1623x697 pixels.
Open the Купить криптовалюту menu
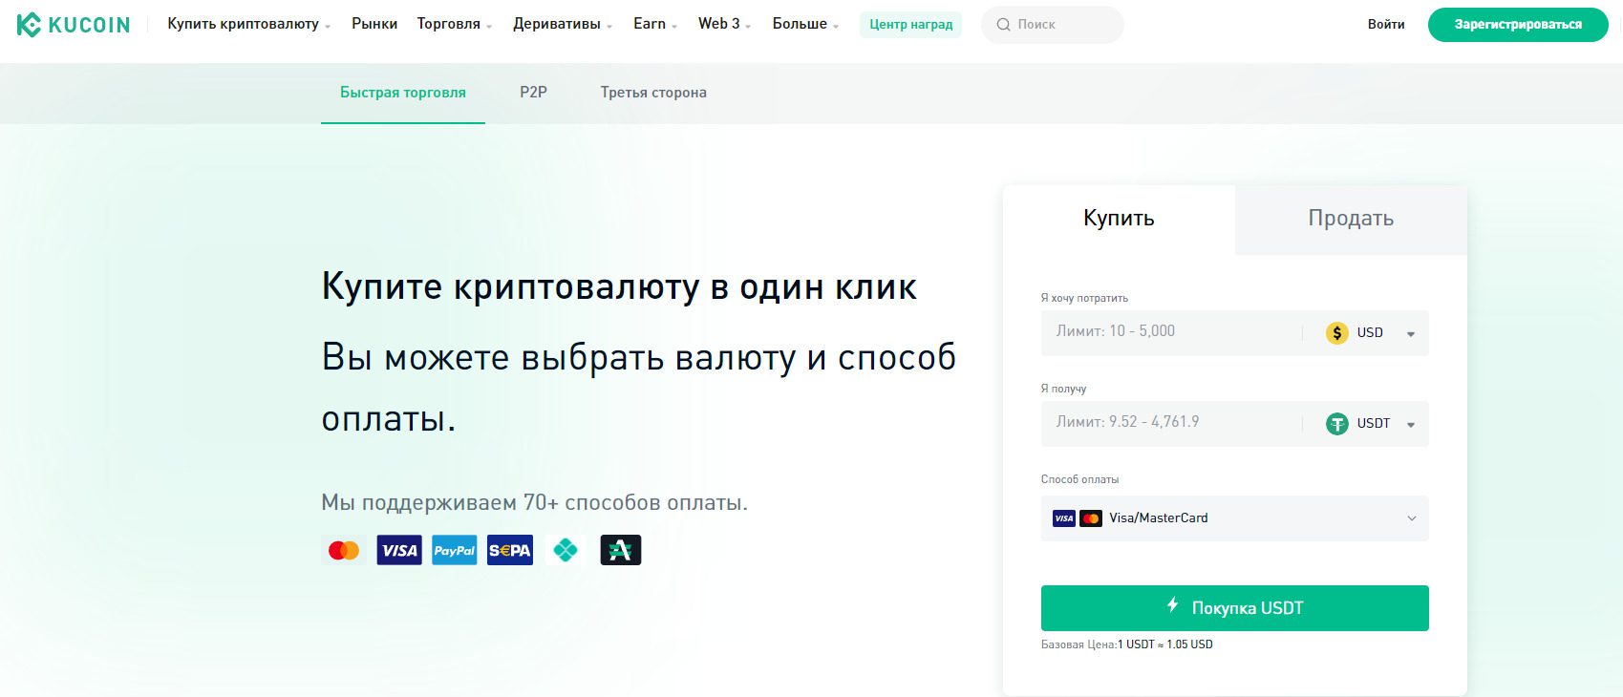coord(248,24)
